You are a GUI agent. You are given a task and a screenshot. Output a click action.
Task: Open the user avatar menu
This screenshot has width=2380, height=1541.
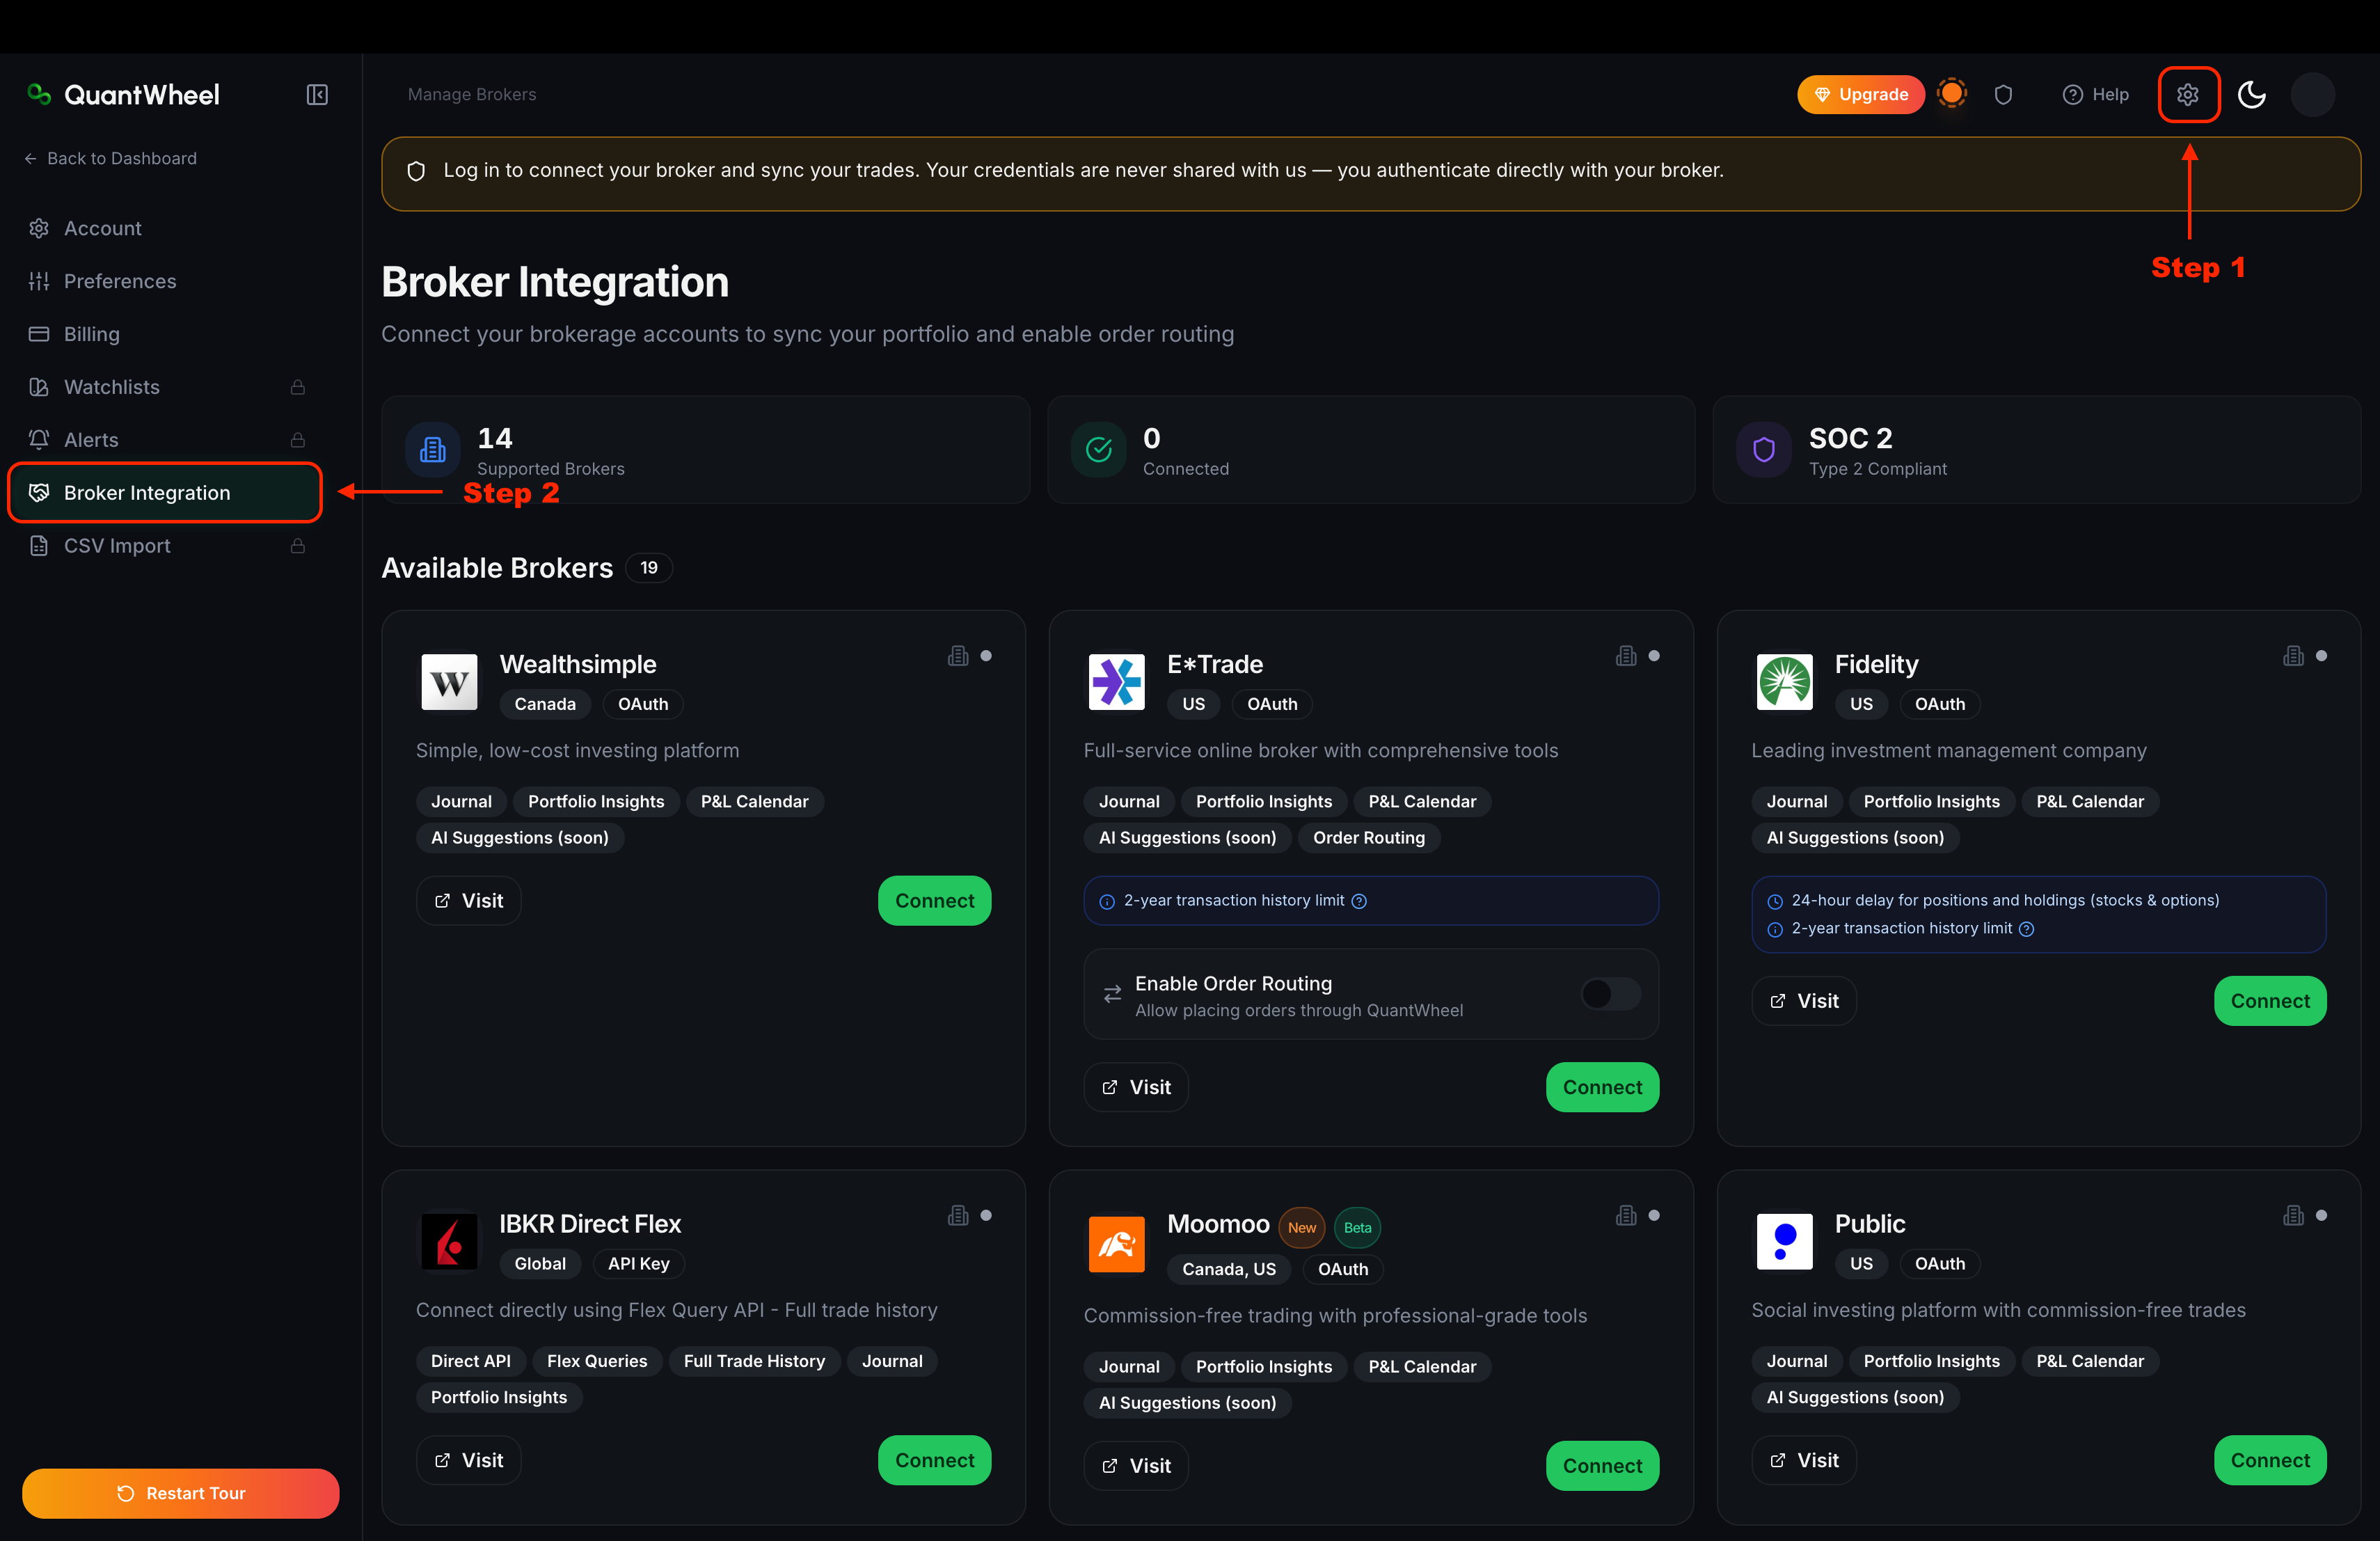(x=2312, y=94)
